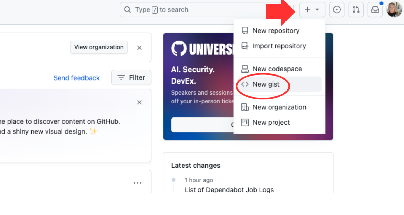Choose New project from menu
404x215 pixels.
tap(271, 123)
